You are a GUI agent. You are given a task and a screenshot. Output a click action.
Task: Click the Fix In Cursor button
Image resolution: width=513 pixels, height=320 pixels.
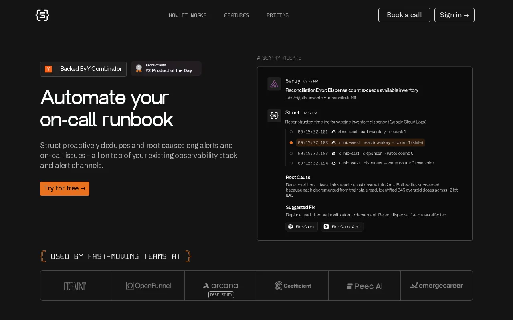[301, 227]
